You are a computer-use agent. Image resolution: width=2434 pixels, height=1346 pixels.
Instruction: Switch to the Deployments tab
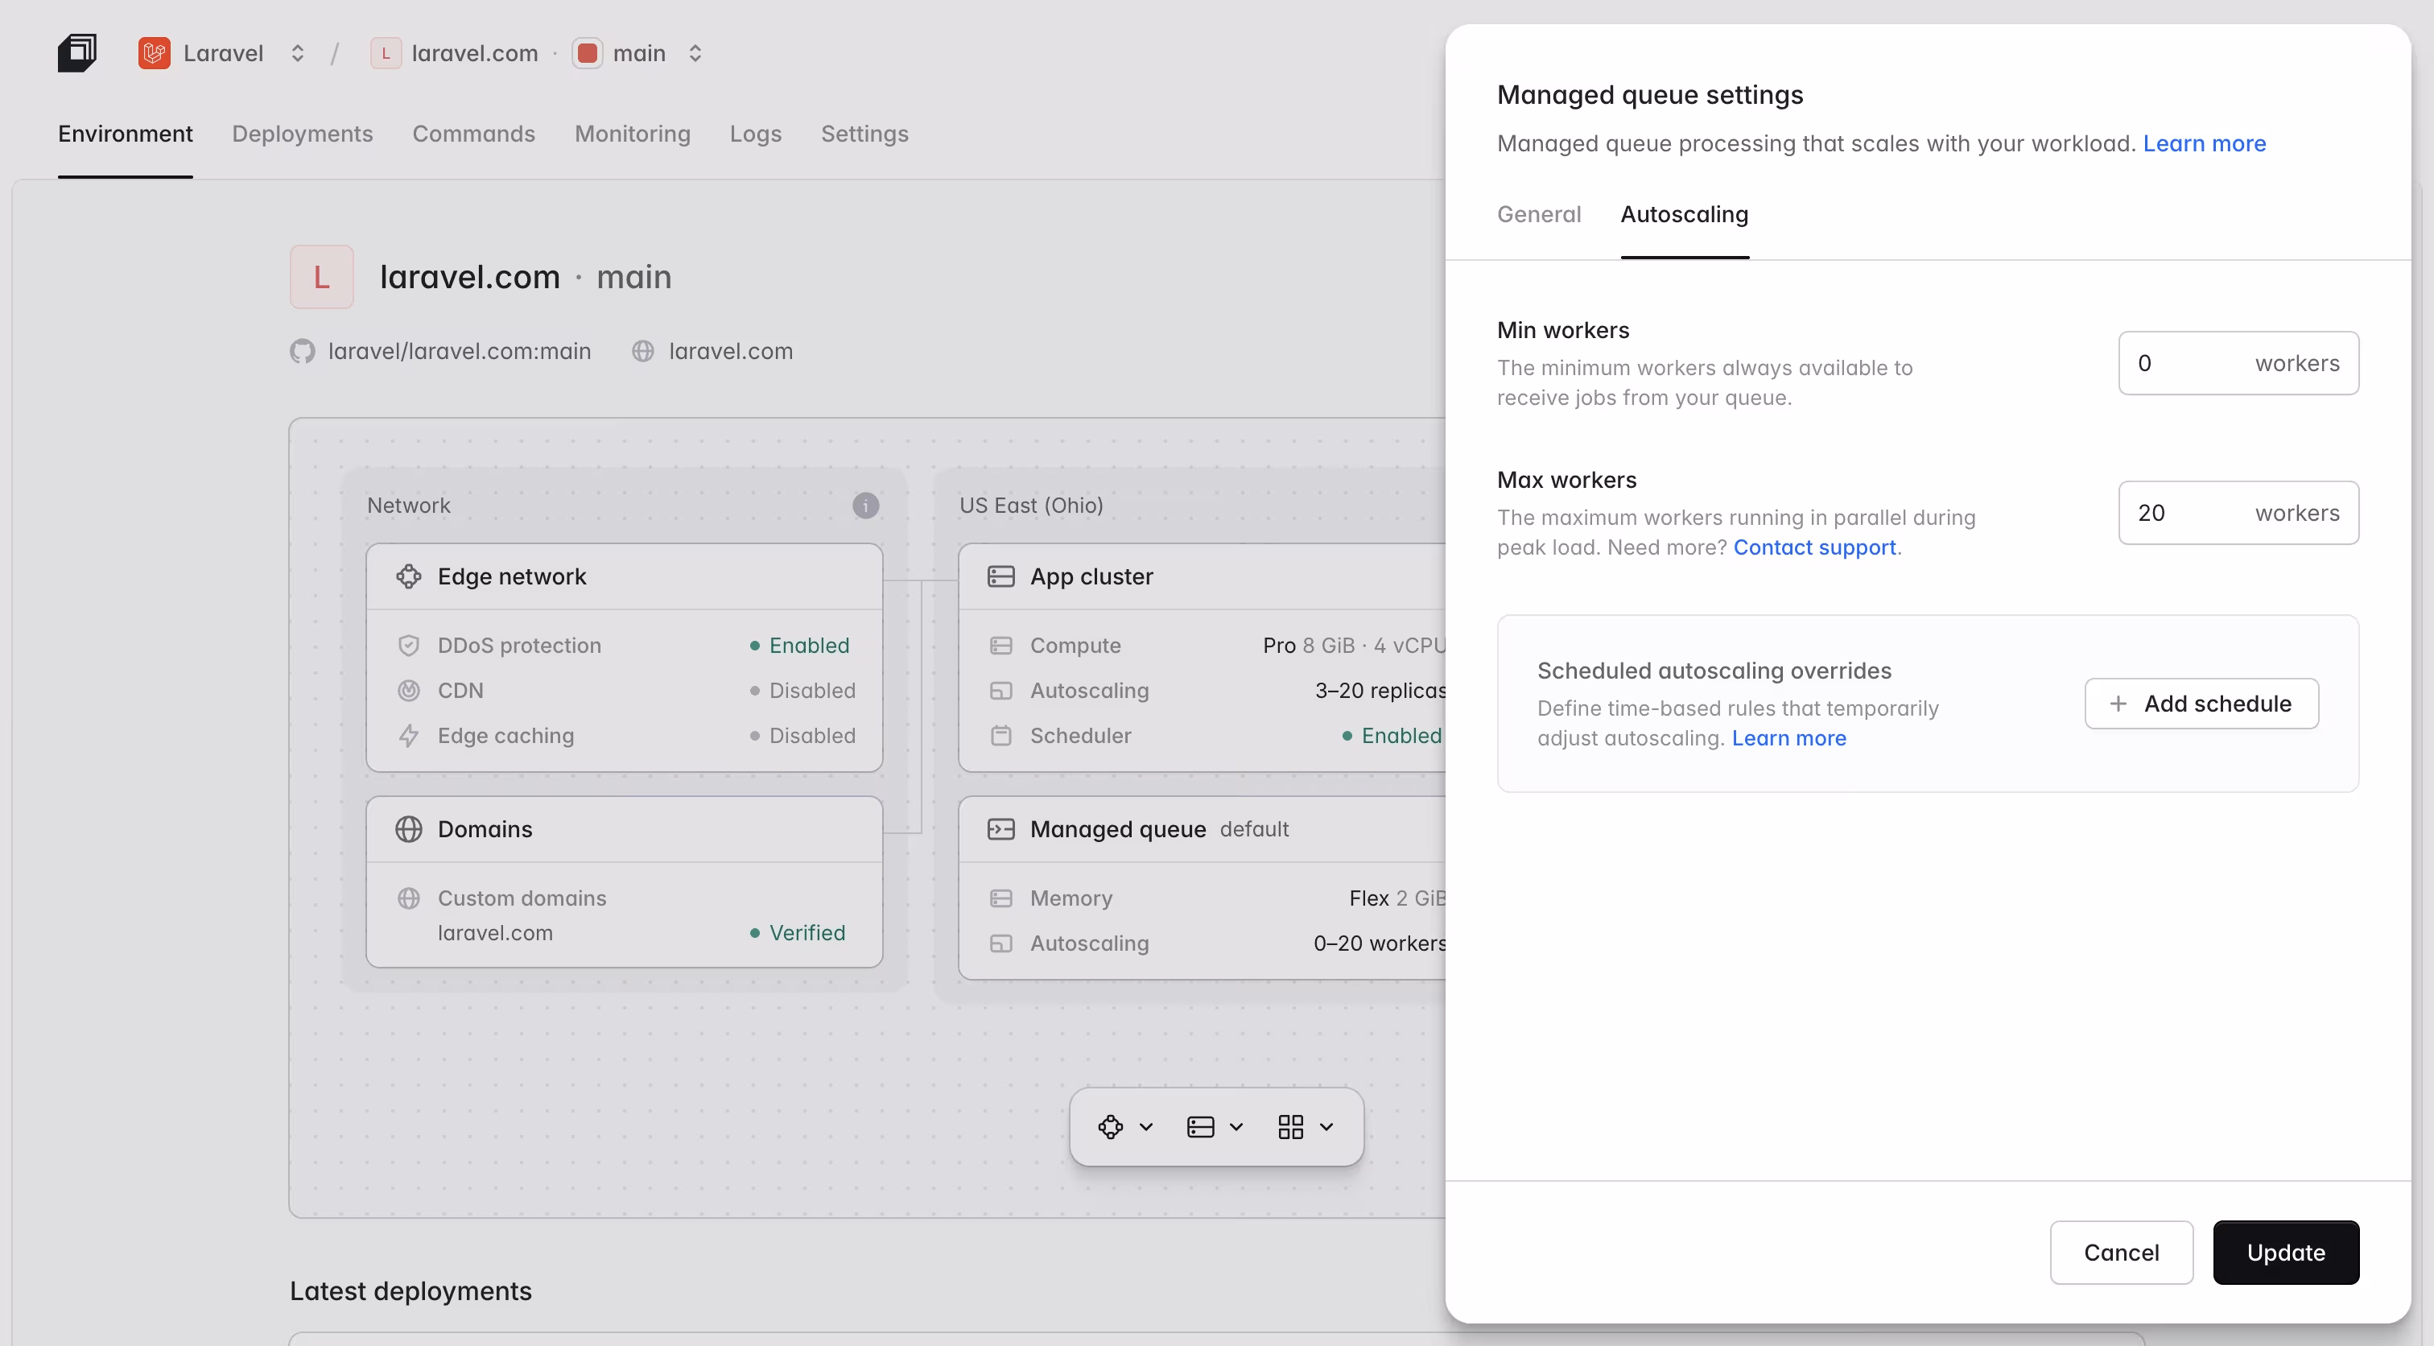303,134
